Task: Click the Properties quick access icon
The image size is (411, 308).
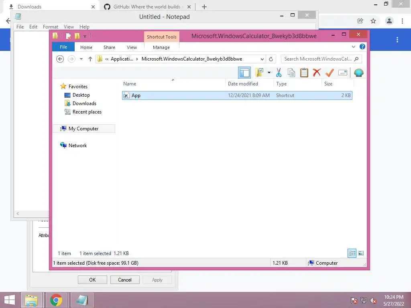Action: 68,36
